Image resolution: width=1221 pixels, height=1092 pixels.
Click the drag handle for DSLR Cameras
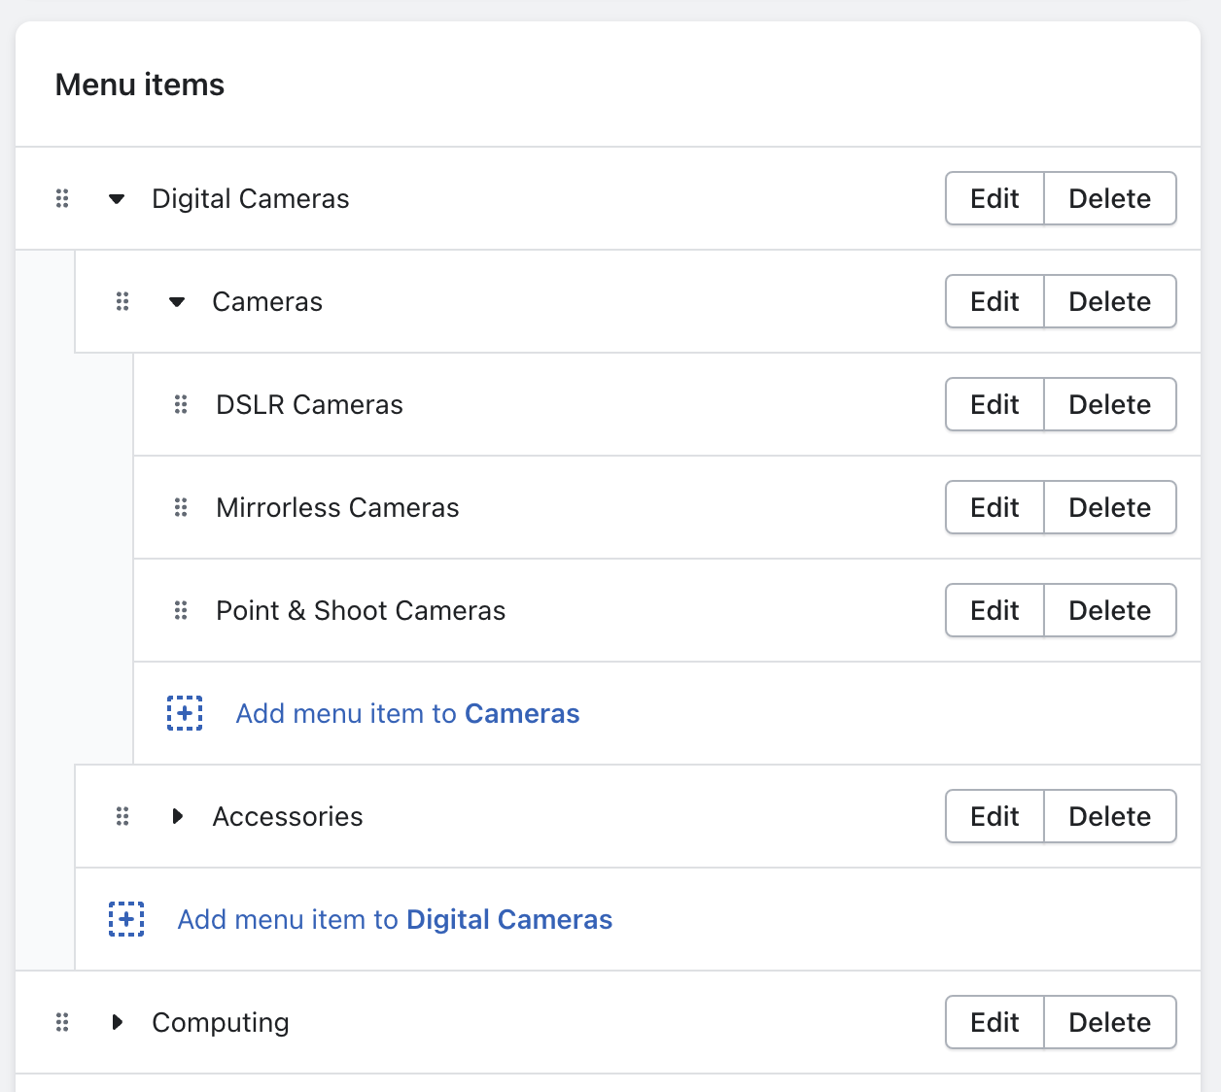(x=180, y=404)
